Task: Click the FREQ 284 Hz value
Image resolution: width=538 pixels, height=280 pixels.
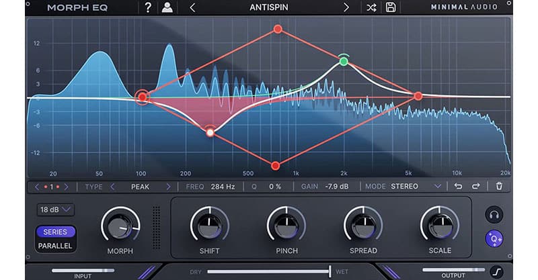Action: (x=223, y=187)
